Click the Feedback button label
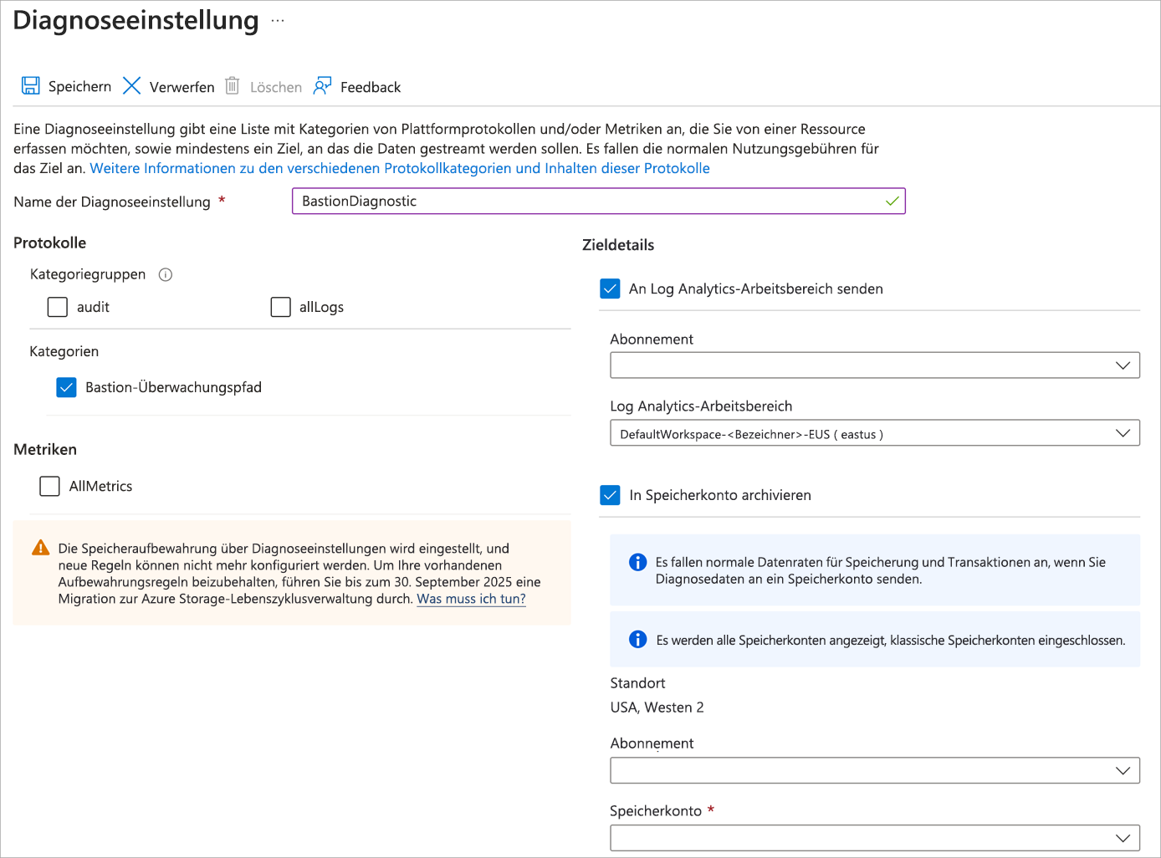This screenshot has width=1161, height=858. pyautogui.click(x=371, y=87)
